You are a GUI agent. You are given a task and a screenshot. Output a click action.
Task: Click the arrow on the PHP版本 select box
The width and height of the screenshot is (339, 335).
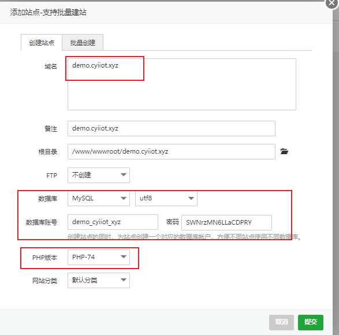124,256
